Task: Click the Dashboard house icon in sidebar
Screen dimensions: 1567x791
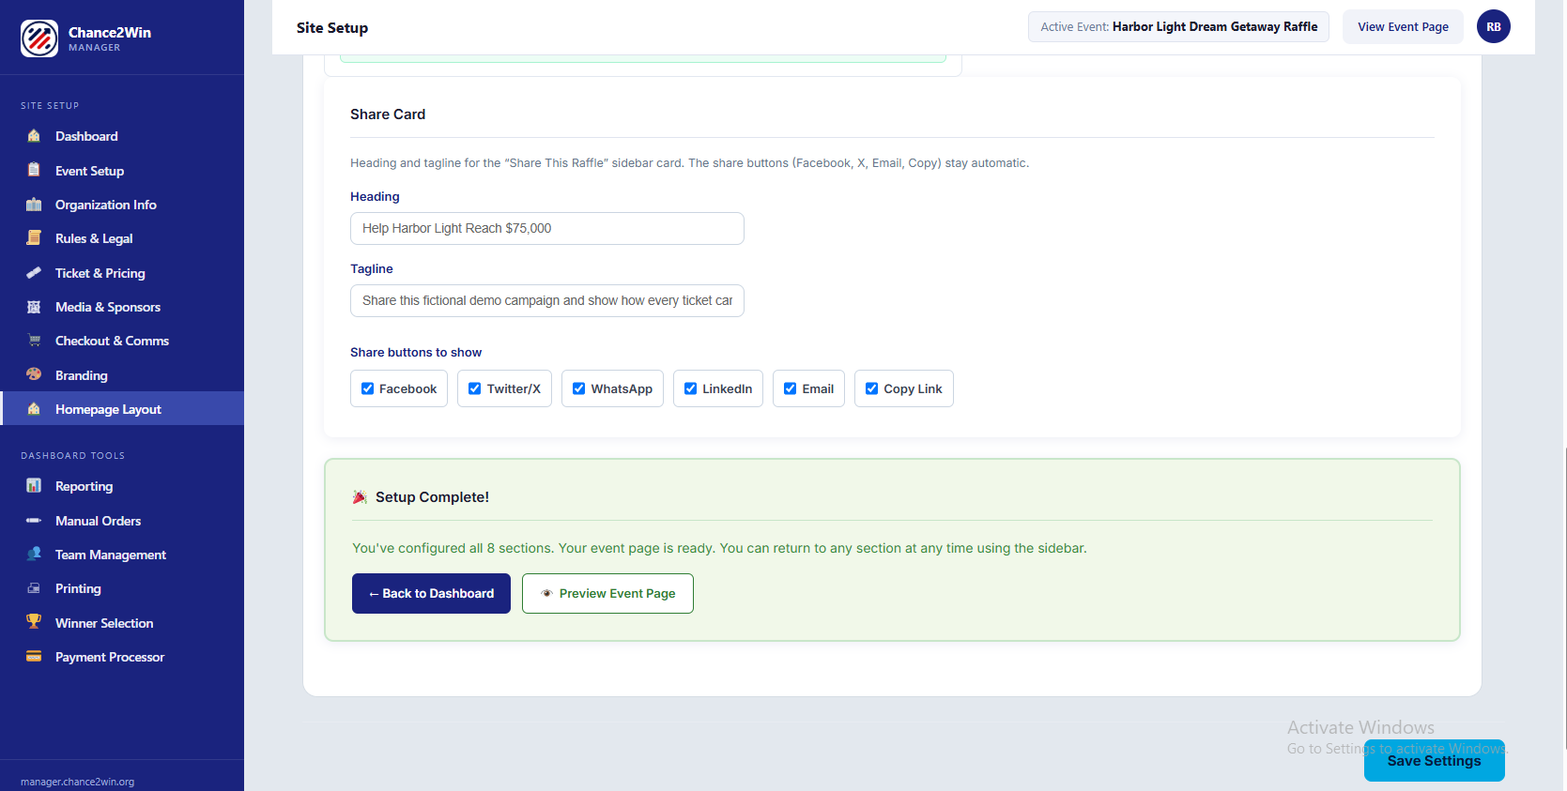Action: 34,136
